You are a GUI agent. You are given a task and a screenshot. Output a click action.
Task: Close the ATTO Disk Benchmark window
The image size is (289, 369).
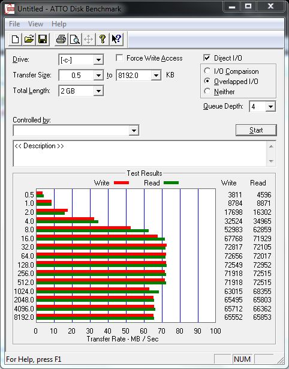point(270,7)
